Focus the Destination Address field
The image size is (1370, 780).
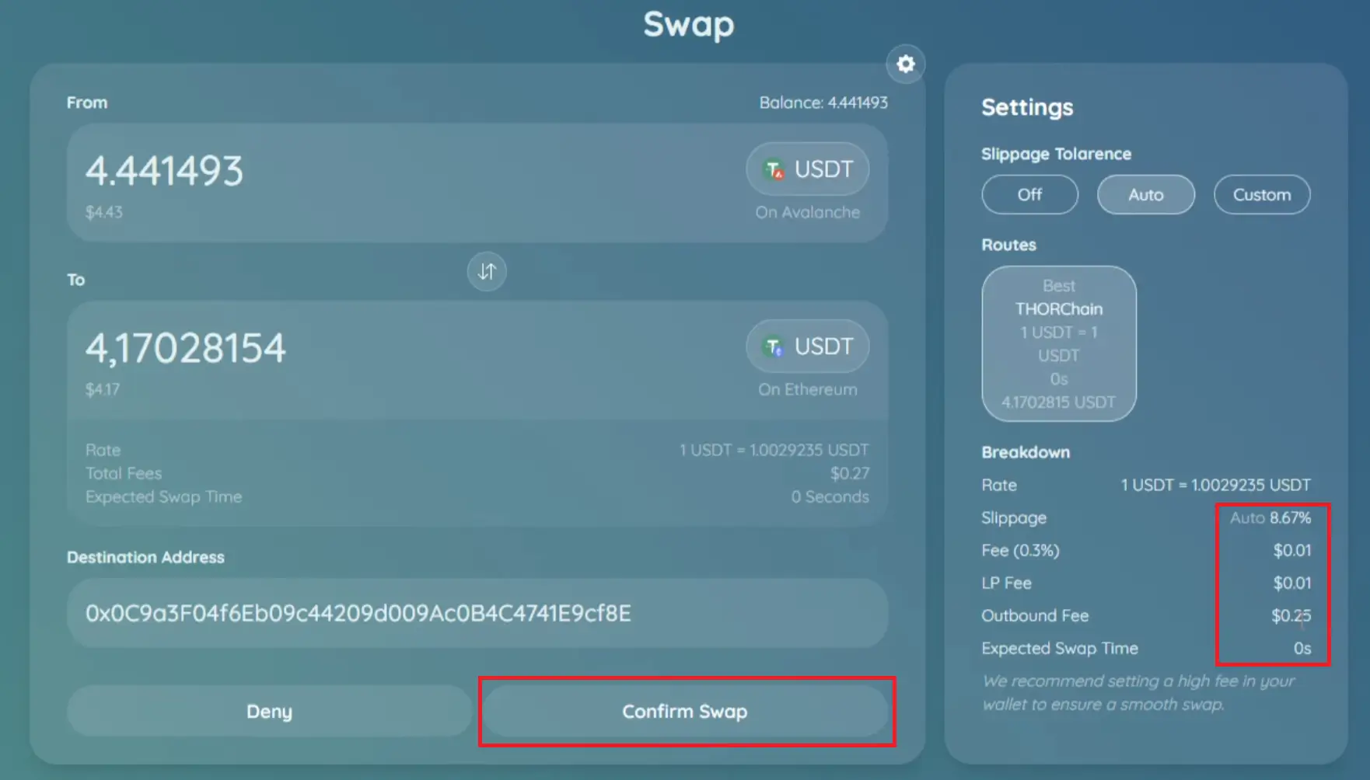point(477,613)
